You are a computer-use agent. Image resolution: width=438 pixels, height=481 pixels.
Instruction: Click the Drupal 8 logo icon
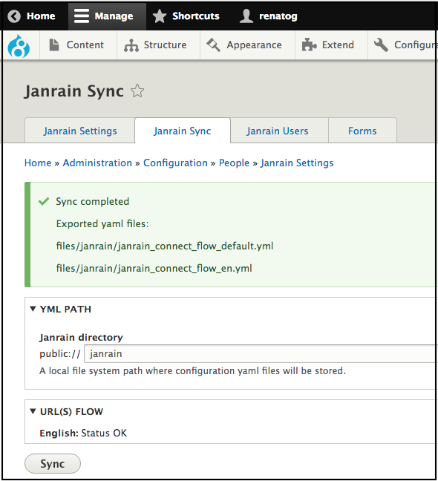pos(19,46)
